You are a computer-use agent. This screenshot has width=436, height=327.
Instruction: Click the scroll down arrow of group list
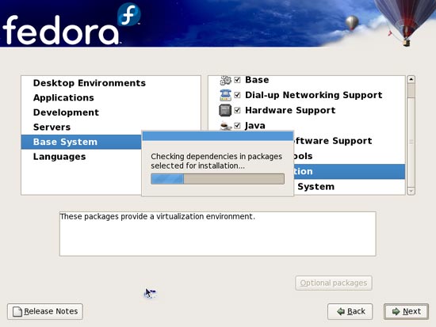click(x=411, y=191)
